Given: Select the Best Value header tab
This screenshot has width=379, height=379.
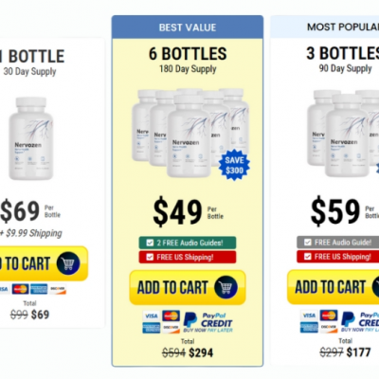Looking at the screenshot, I should coord(188,27).
